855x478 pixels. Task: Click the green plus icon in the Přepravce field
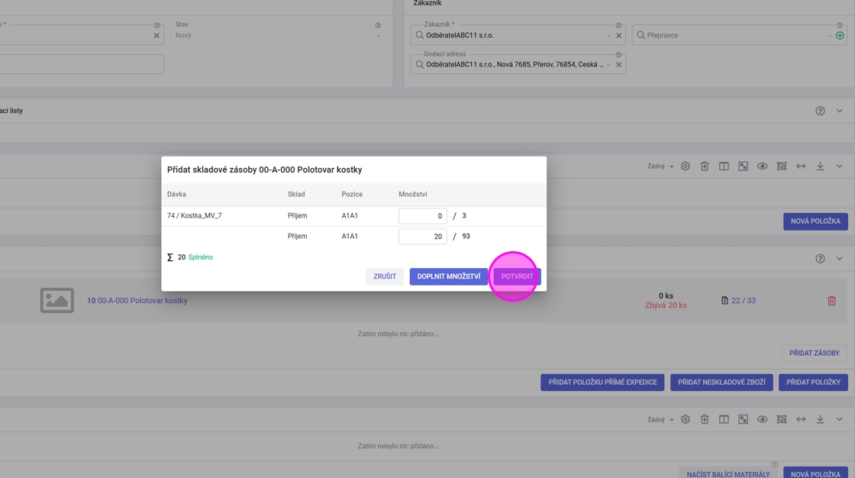(x=840, y=35)
